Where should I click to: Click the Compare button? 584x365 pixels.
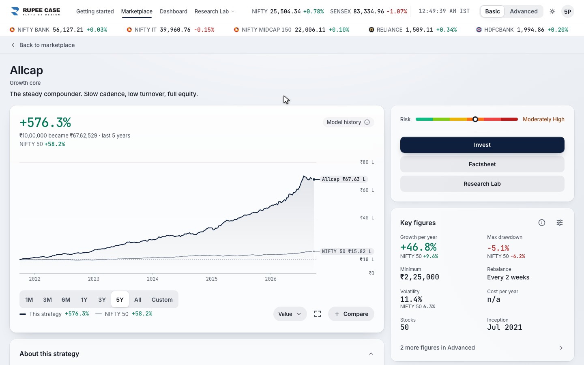351,314
